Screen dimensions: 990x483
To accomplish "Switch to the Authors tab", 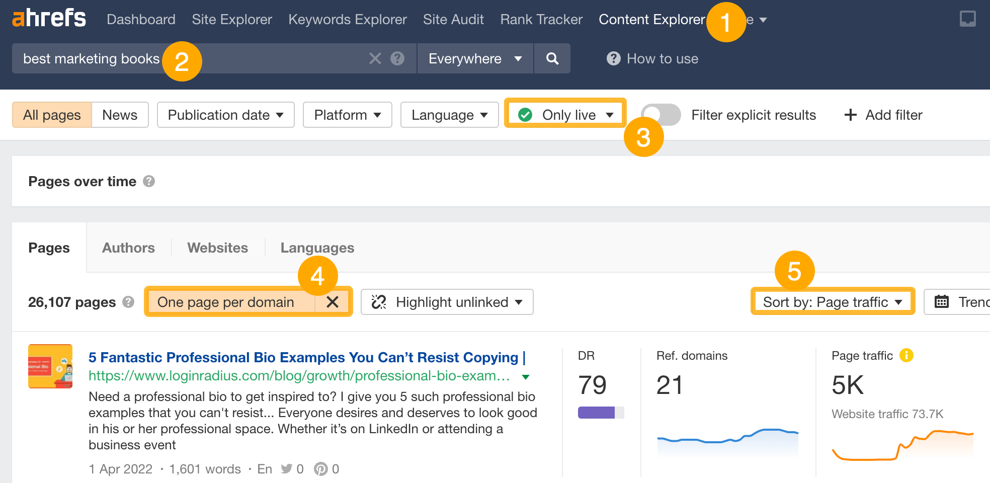I will coord(128,248).
